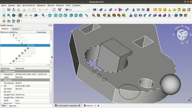Click the Measure Angular icon
The image size is (192, 108).
(98, 15)
